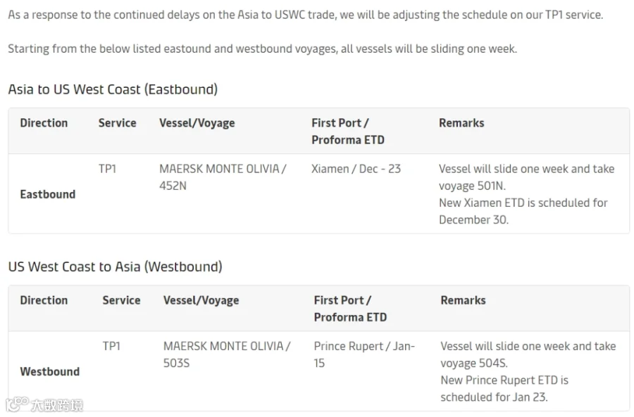Click the Service header in the Westbound table
This screenshot has height=417, width=634.
pos(121,300)
